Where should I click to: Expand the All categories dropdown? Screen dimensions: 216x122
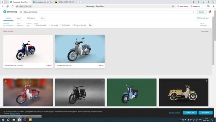(x=9, y=25)
